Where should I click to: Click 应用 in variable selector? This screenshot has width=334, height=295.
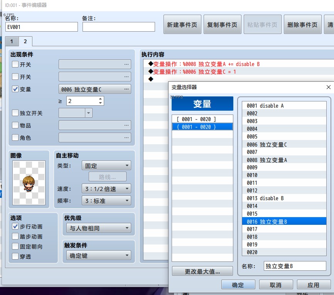(314, 285)
